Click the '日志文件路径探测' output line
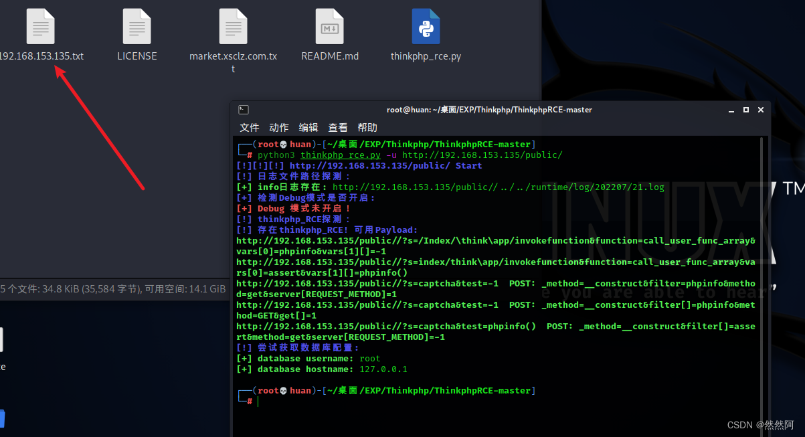Viewport: 805px width, 437px height. coord(294,177)
